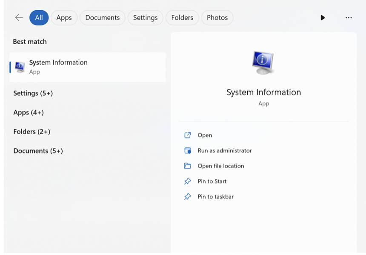This screenshot has height=255, width=366.
Task: Switch to the Settings filter tab
Action: pyautogui.click(x=145, y=18)
